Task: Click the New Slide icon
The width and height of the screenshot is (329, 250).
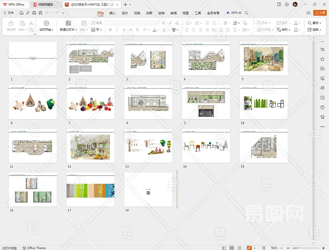Action: [68, 23]
